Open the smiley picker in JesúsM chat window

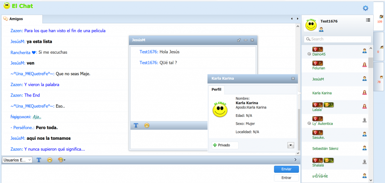click(147, 125)
